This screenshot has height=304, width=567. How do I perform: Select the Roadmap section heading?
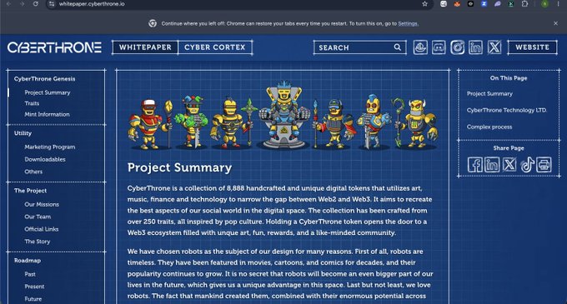coord(28,261)
